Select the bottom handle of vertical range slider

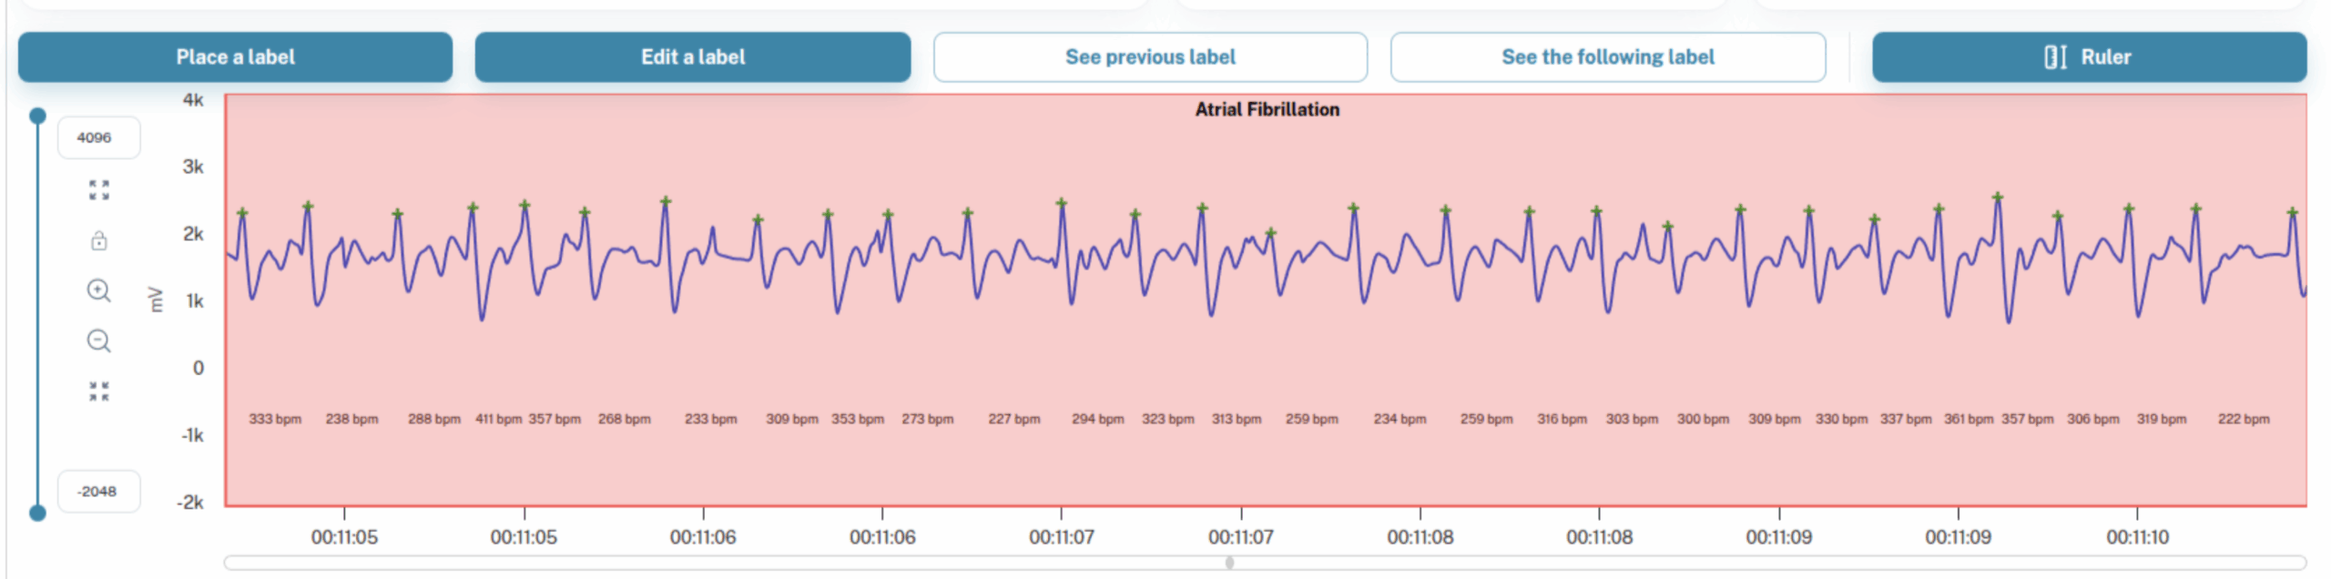click(x=37, y=513)
